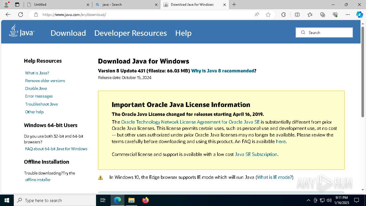Open FAQ about 64-bit Java for Windows
The height and width of the screenshot is (206, 366).
click(56, 149)
